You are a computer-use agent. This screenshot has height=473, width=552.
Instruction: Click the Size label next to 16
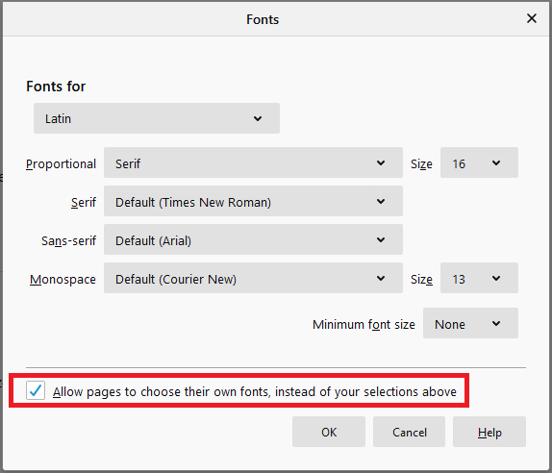(421, 164)
